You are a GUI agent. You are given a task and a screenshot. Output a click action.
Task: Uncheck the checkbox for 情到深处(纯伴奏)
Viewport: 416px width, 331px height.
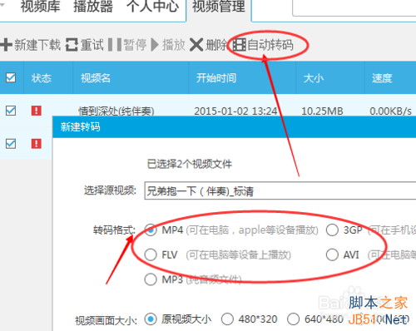tap(11, 111)
